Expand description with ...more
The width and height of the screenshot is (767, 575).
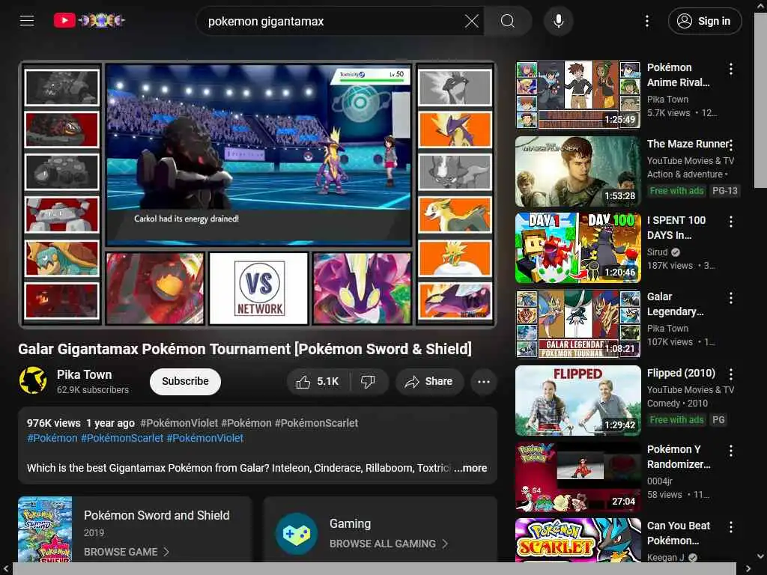(x=470, y=468)
